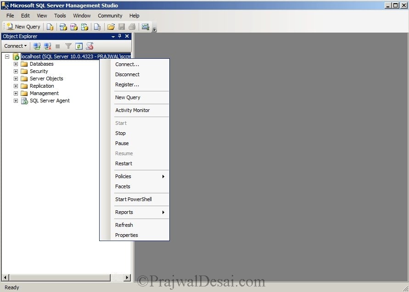Choose Facets in the context menu
The width and height of the screenshot is (409, 292).
[x=134, y=186]
